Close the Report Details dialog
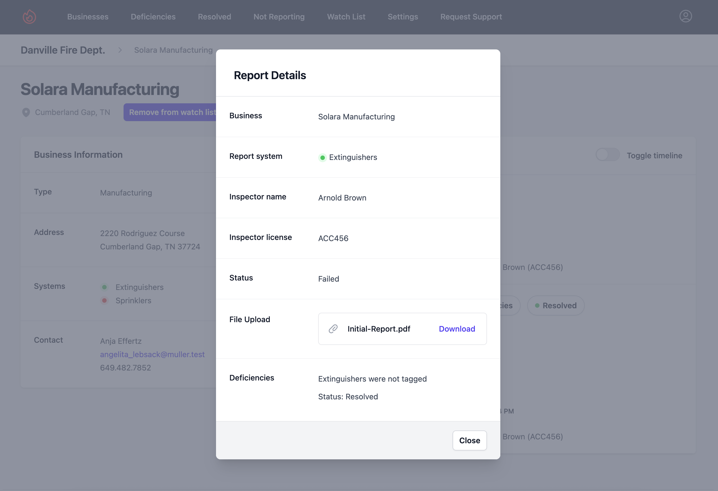This screenshot has height=491, width=718. [x=470, y=440]
